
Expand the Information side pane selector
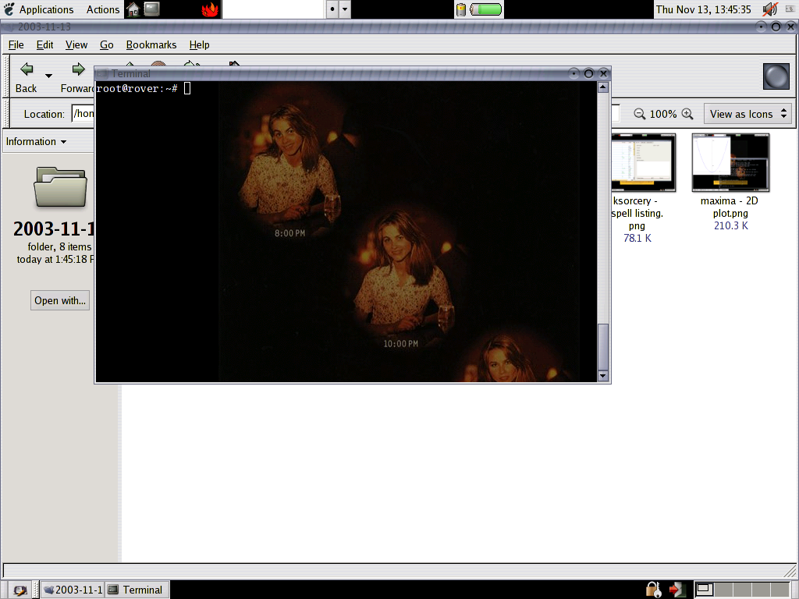tap(36, 141)
